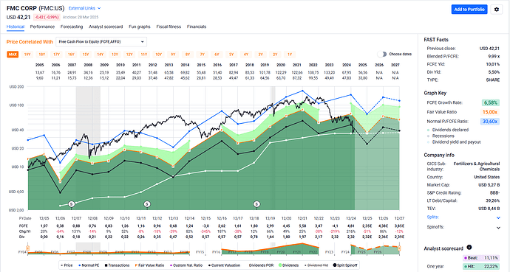Click the Splits link label
This screenshot has width=510, height=272.
point(432,217)
